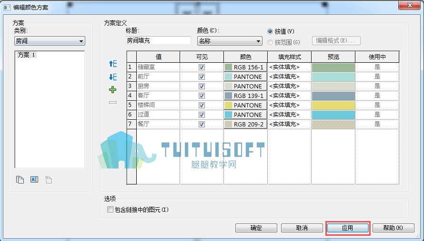This screenshot has height=241, width=424.
Task: Open the 类别 dropdown showing 房间
Action: 50,41
